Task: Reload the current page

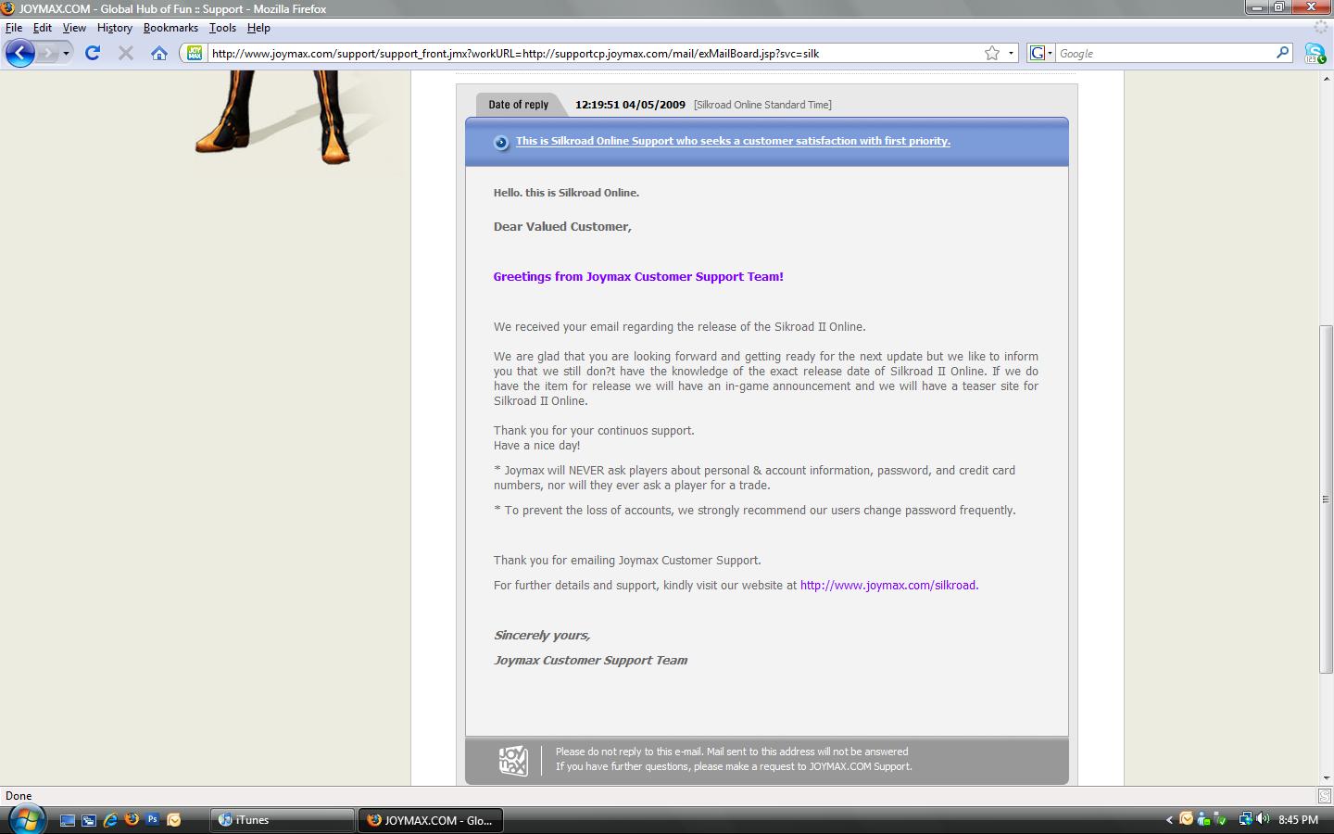Action: click(x=93, y=53)
